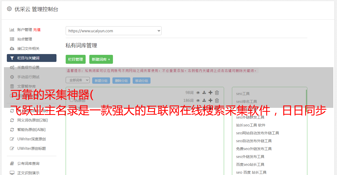Select keyword seo排名工具

(x=247, y=102)
